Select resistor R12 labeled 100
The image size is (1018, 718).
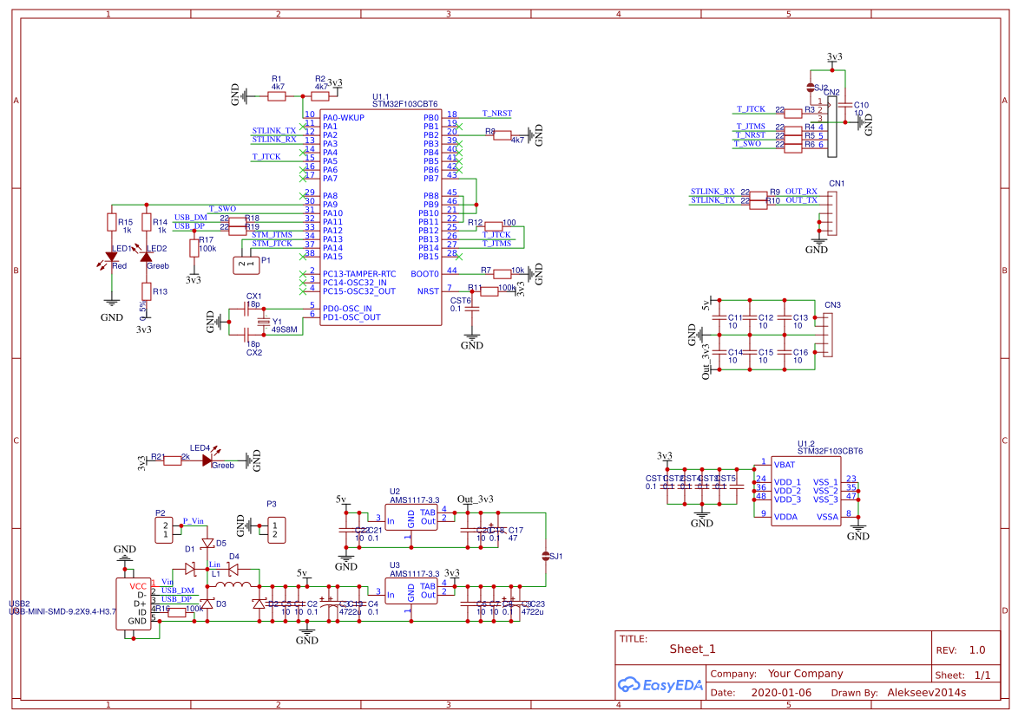[494, 226]
